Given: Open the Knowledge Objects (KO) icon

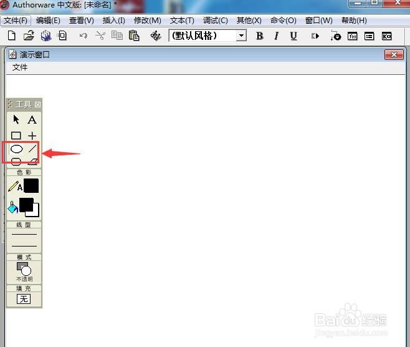Looking at the screenshot, I should (386, 36).
